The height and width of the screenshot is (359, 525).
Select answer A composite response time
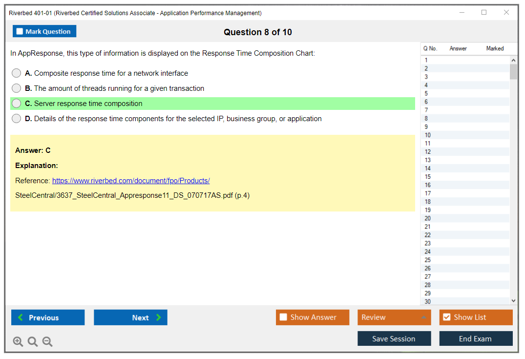(17, 73)
